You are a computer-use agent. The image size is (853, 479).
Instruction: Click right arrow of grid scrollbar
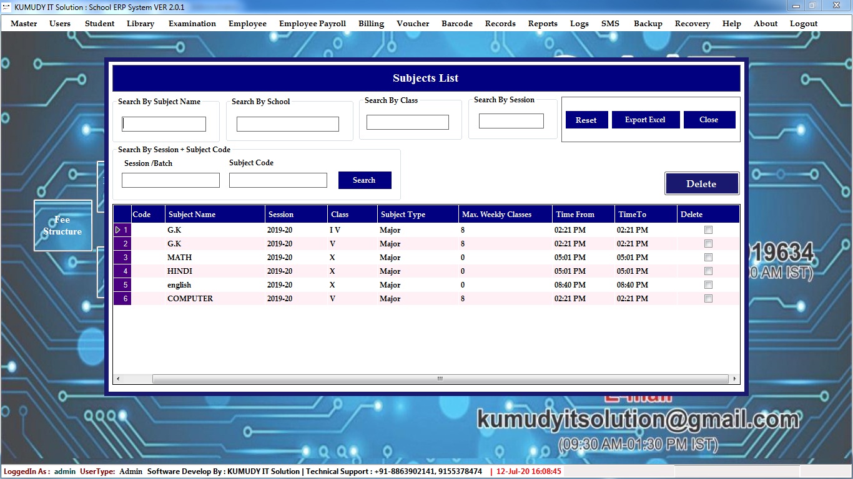coord(734,379)
